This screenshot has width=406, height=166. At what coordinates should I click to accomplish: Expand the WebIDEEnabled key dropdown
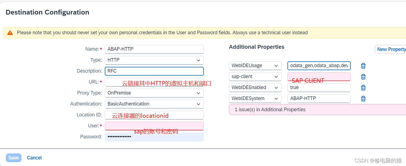point(276,88)
